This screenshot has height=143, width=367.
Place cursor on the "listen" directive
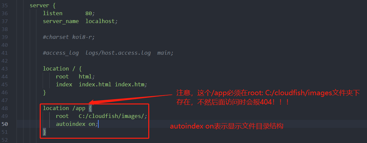(52, 13)
